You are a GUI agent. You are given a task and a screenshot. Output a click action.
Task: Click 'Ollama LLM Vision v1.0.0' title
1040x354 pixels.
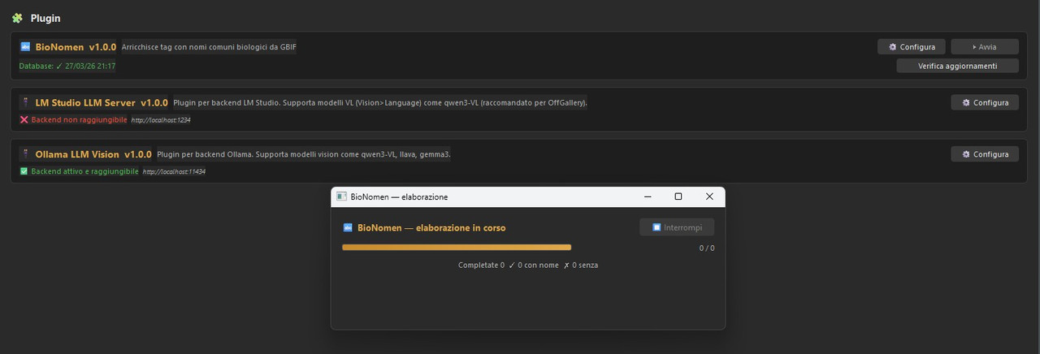point(93,153)
